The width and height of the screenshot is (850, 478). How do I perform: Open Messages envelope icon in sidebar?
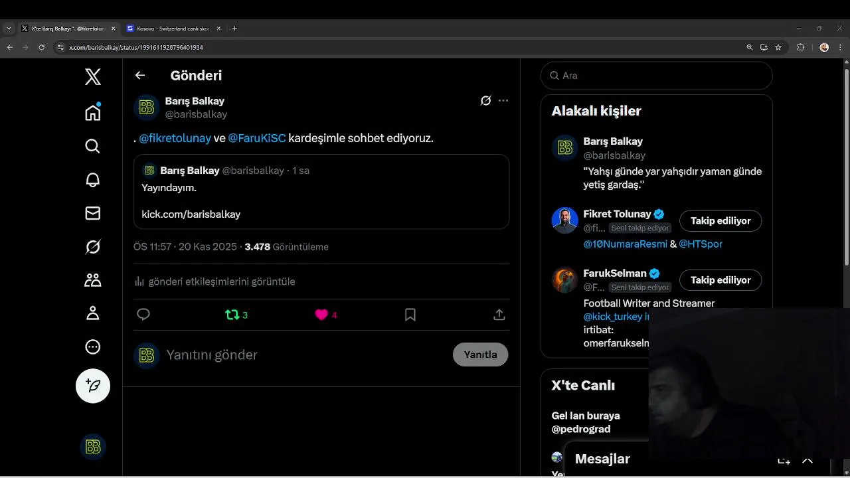(x=93, y=213)
